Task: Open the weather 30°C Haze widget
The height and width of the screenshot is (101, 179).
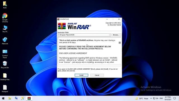Action: (142, 98)
